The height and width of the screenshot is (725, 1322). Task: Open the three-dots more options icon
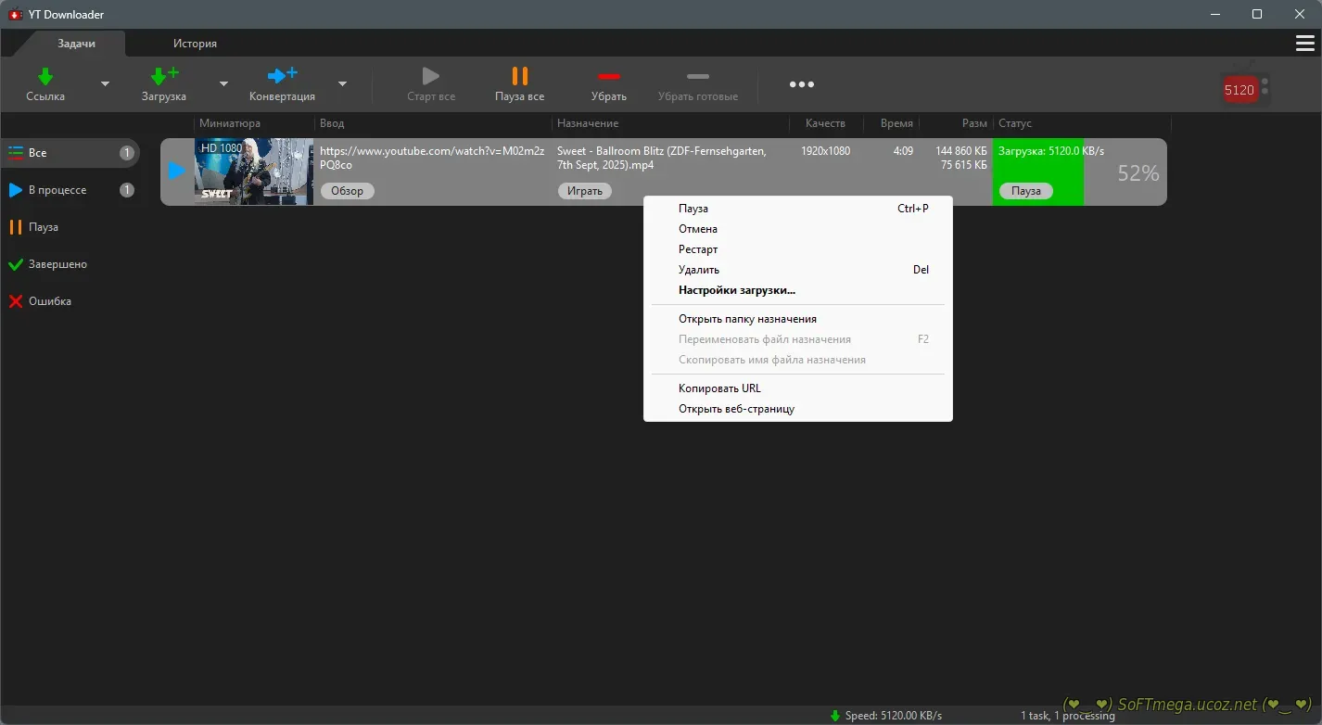(802, 84)
